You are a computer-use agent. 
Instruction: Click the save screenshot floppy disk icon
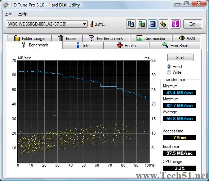coord(152,24)
